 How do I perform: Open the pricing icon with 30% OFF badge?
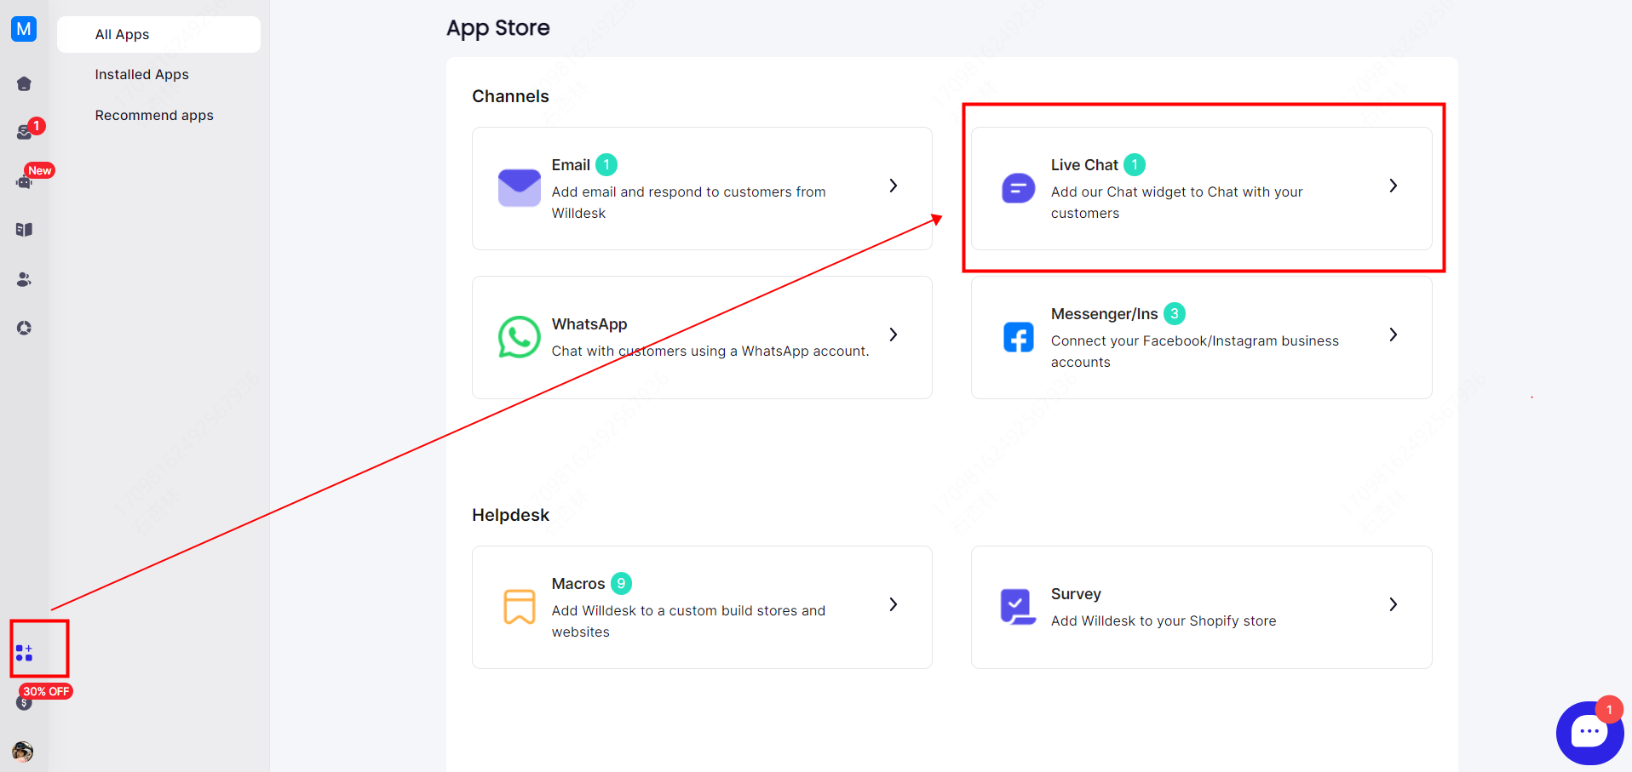click(24, 703)
